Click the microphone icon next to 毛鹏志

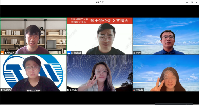pyautogui.click(x=1, y=90)
